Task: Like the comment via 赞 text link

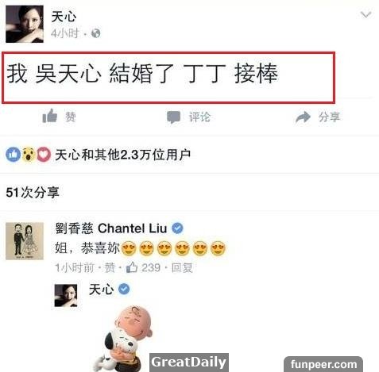Action: coord(110,267)
